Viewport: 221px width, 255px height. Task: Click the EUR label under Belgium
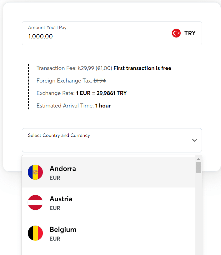[x=55, y=239]
